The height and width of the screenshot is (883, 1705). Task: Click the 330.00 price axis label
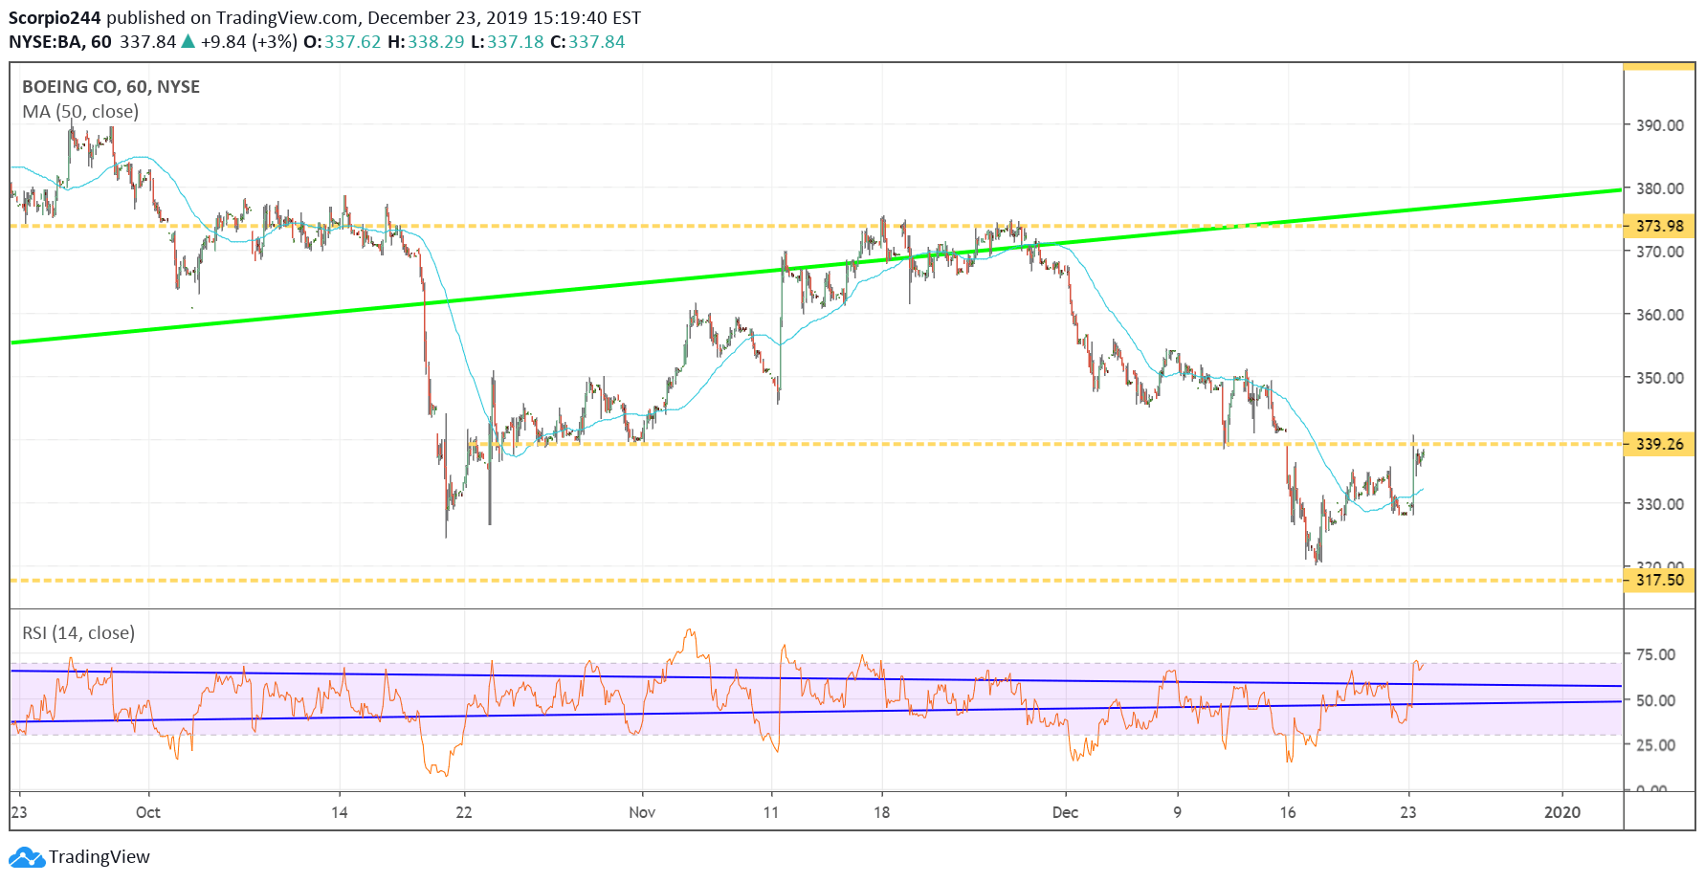1660,504
